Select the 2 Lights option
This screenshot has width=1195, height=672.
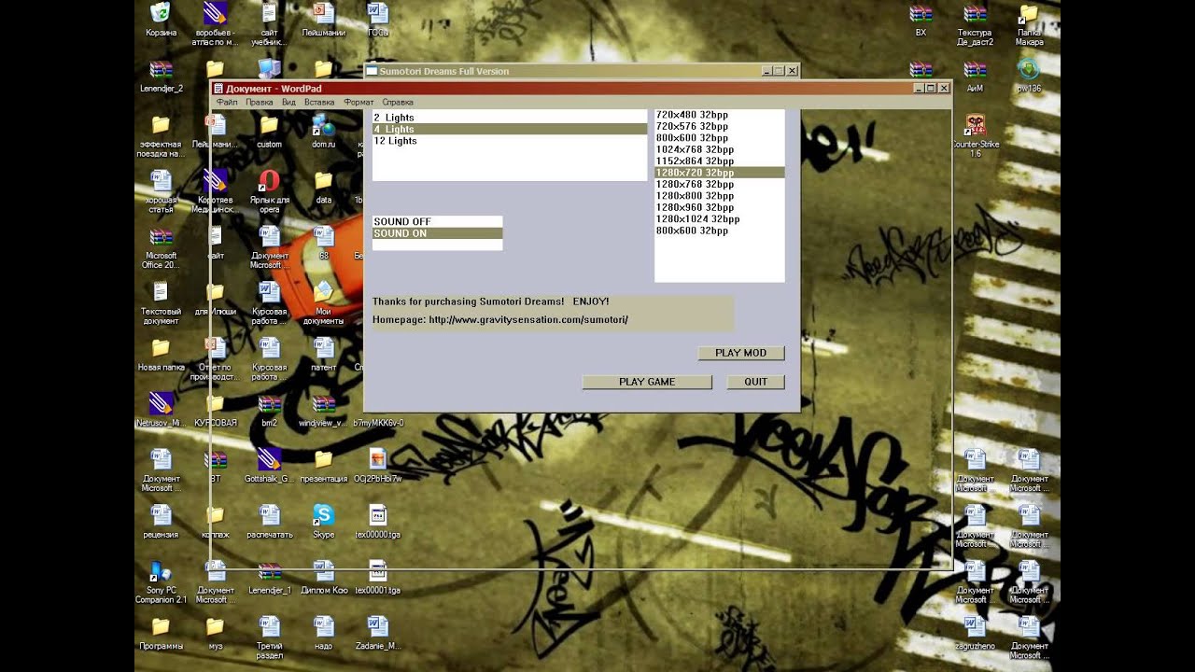point(510,118)
